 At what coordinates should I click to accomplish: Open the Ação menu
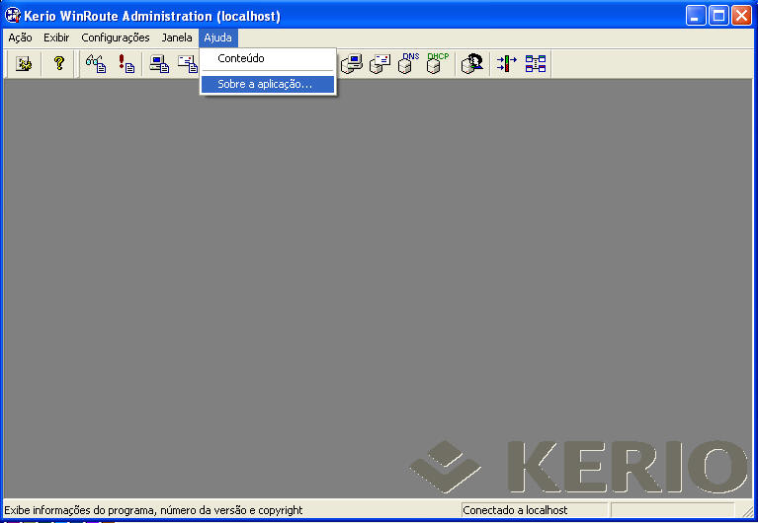click(20, 37)
